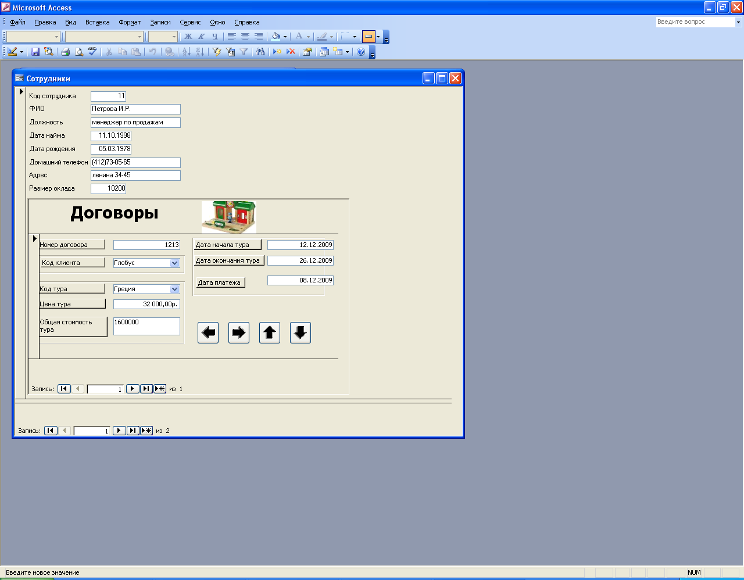Viewport: 744px width, 580px height.
Task: Open the Сервис menu
Action: (190, 22)
